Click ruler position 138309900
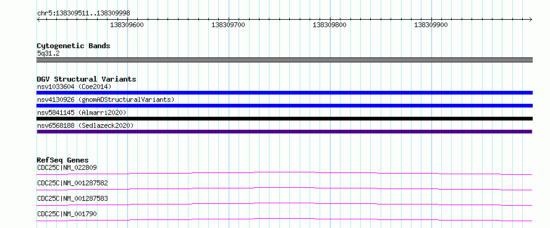This screenshot has width=550, height=228. pyautogui.click(x=431, y=25)
